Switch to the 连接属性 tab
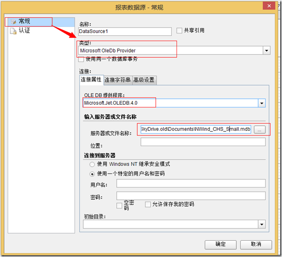Viewport: 282px width, 257px height. 92,80
